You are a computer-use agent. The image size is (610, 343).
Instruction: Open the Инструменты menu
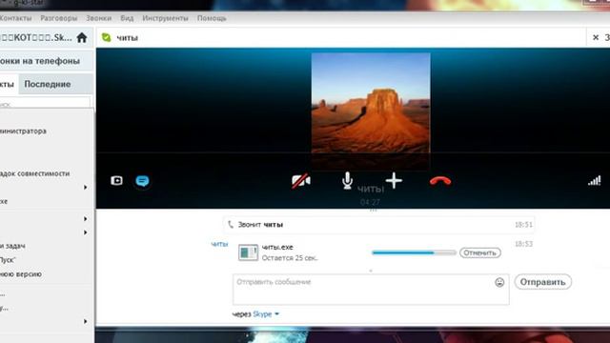coord(165,18)
